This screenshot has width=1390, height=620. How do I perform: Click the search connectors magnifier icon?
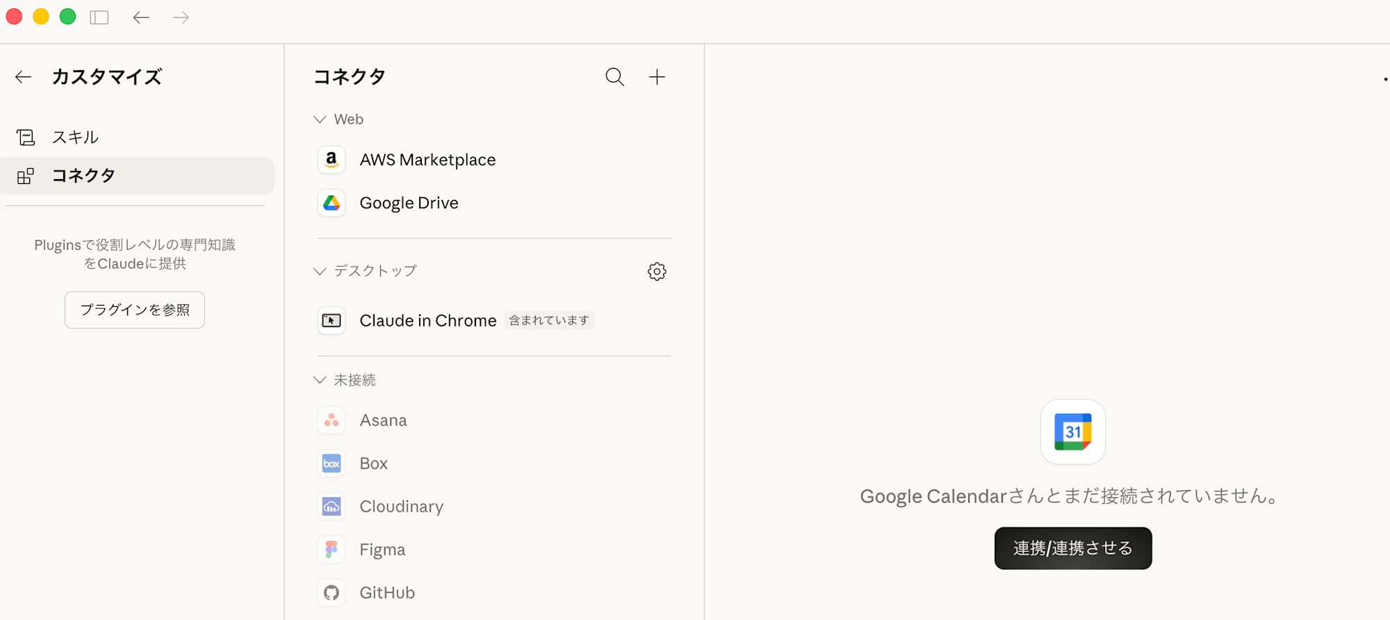click(x=614, y=76)
